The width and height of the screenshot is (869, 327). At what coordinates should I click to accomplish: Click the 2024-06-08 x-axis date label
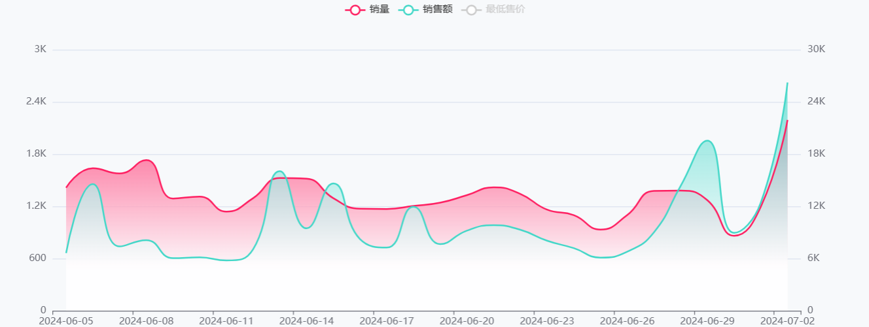pos(147,320)
